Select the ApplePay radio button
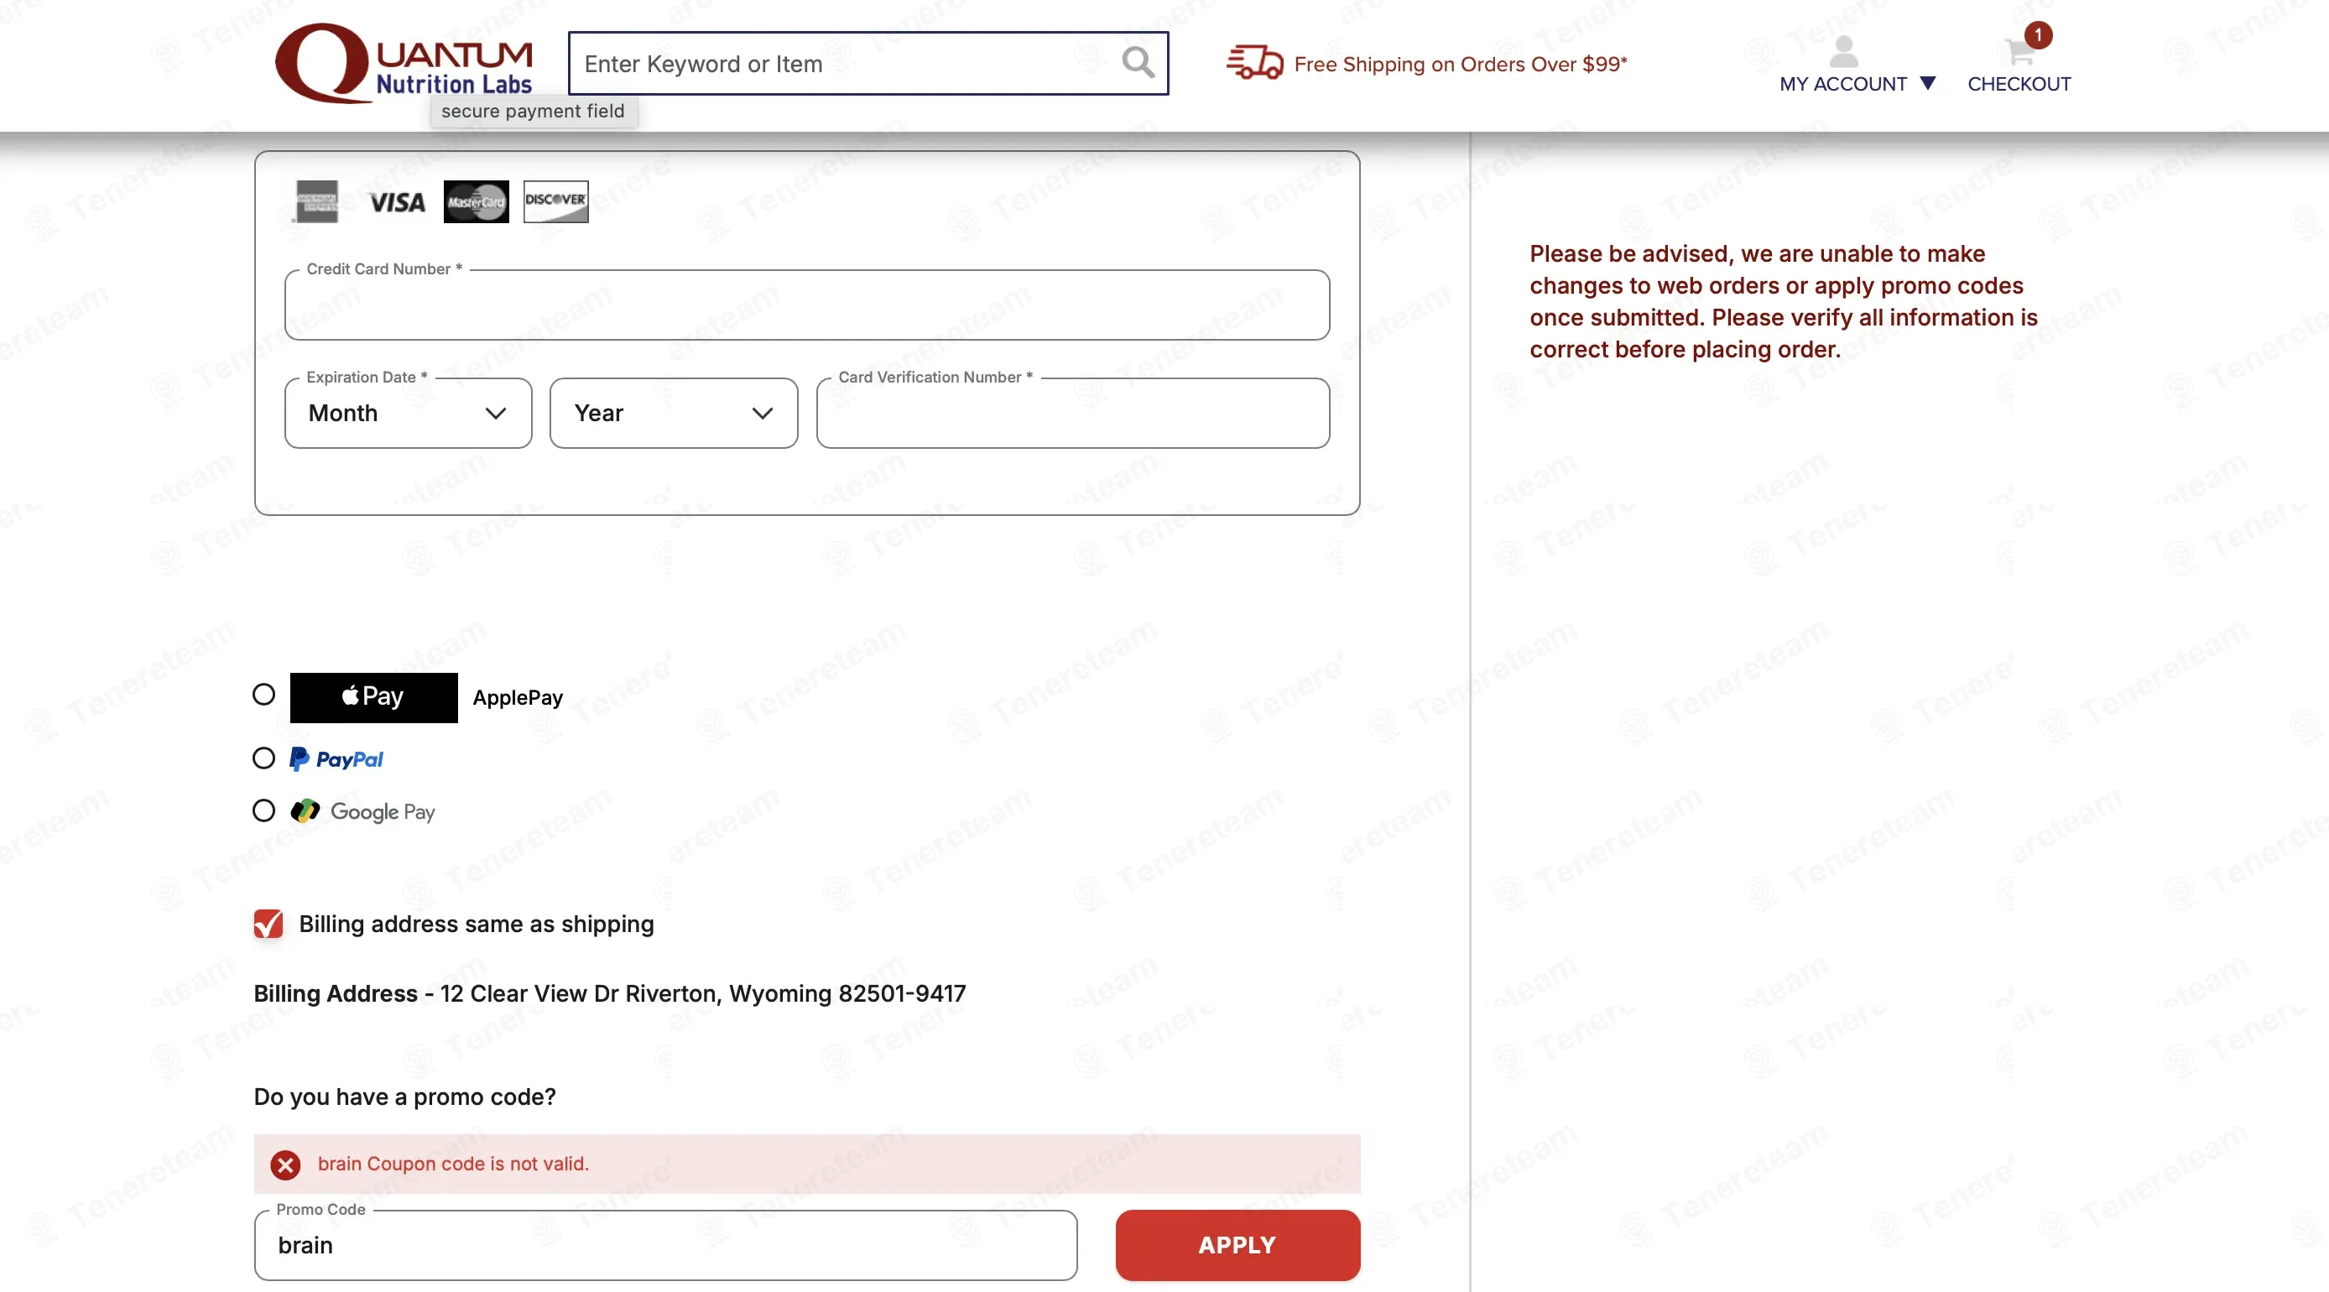Image resolution: width=2329 pixels, height=1292 pixels. tap(263, 695)
